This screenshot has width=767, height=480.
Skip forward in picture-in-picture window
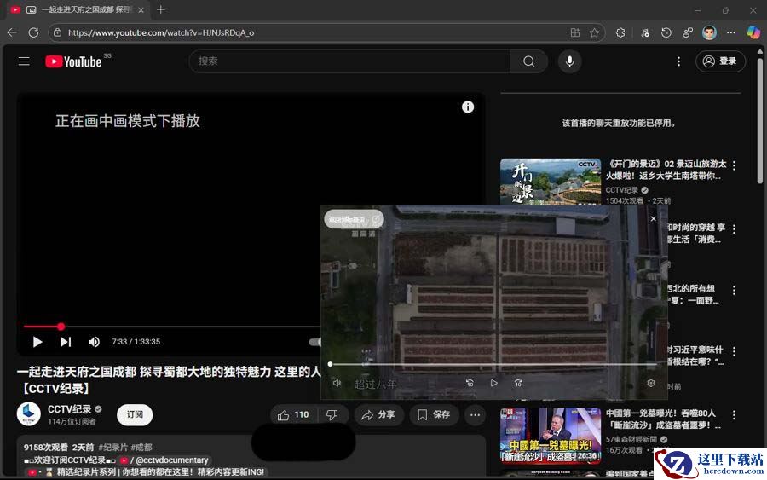tap(518, 383)
